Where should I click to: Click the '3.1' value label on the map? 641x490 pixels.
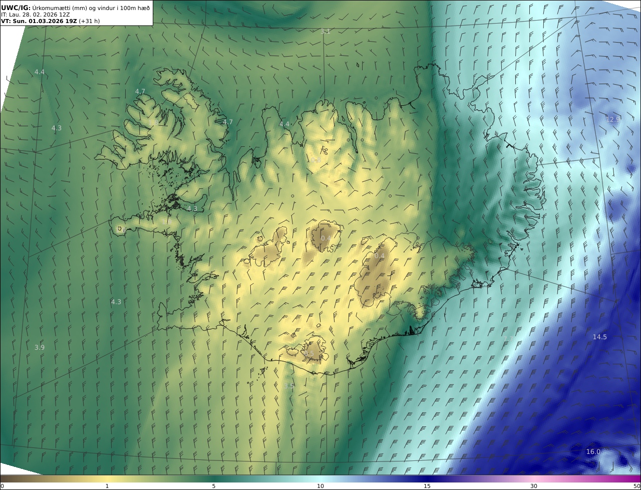point(326,32)
